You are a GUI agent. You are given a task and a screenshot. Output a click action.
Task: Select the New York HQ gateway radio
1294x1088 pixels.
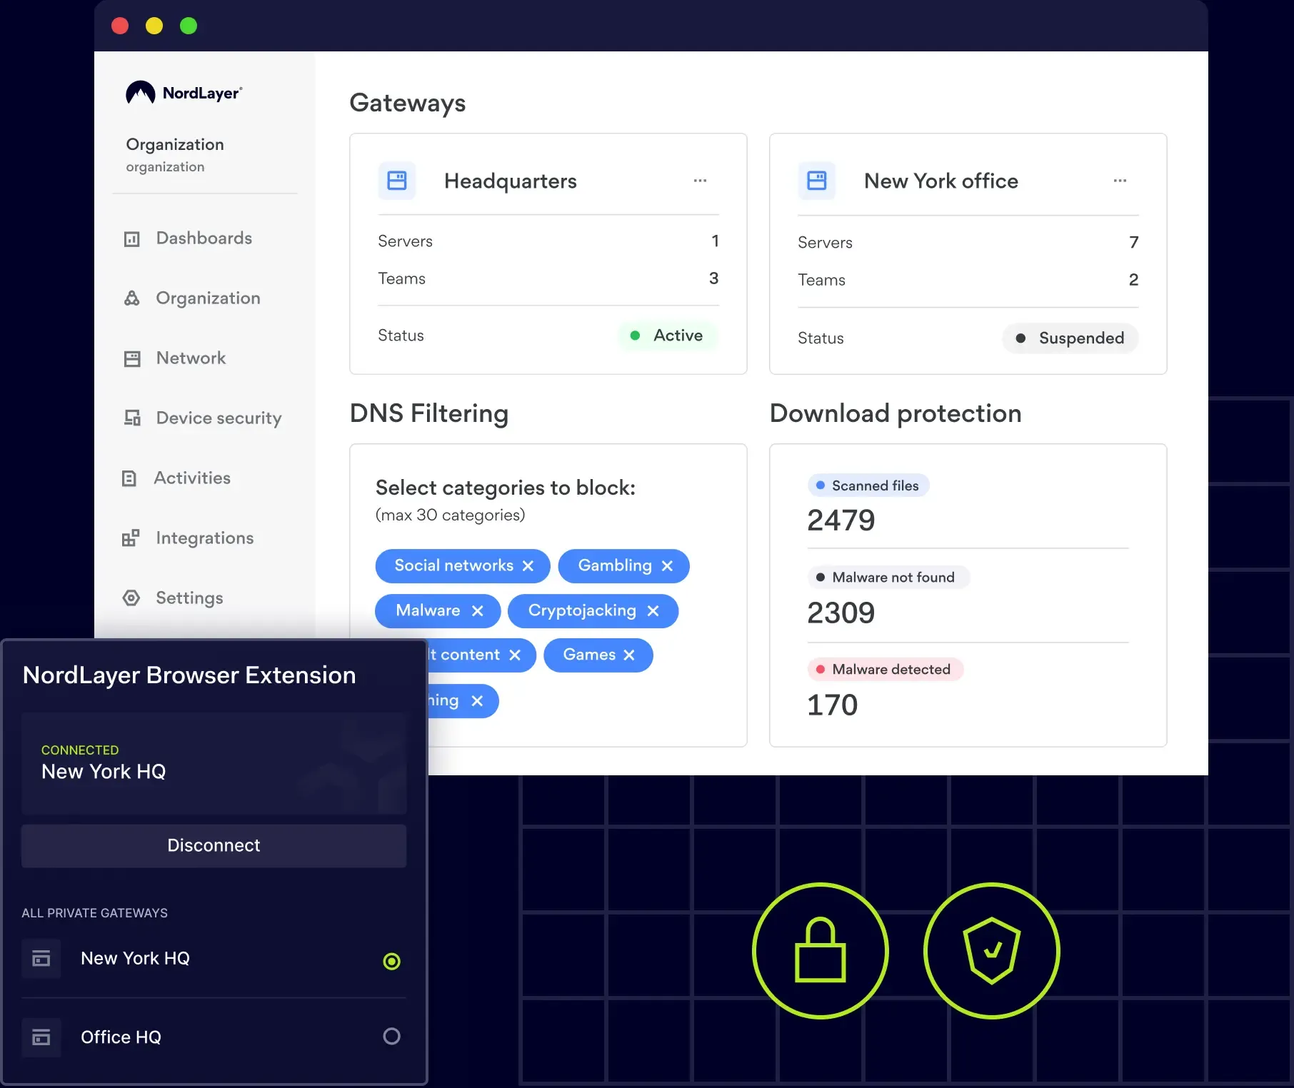click(391, 962)
